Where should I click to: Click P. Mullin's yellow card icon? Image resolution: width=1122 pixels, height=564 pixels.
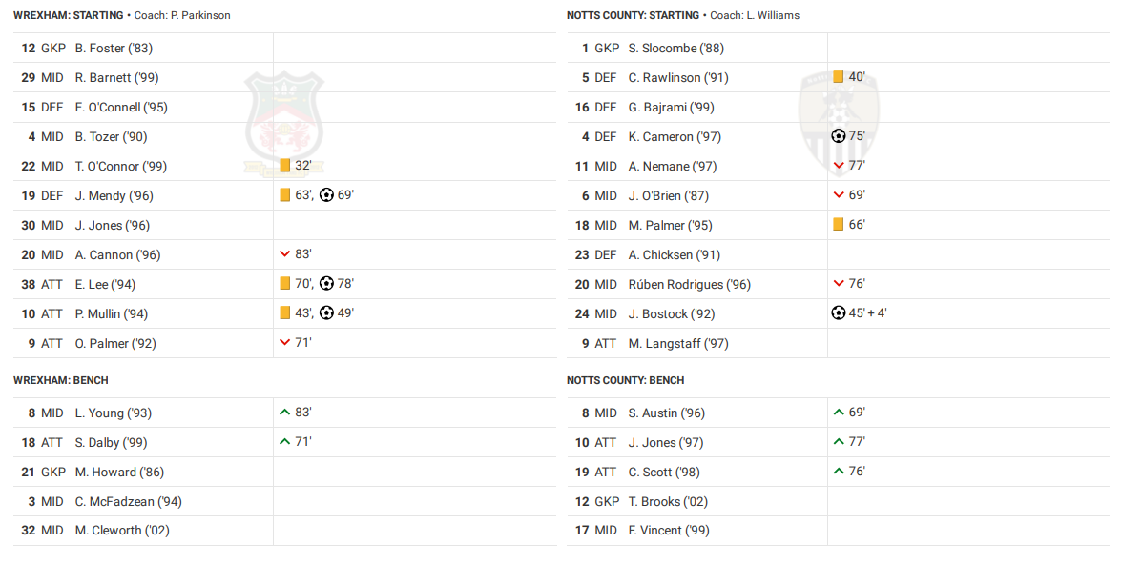click(x=284, y=313)
